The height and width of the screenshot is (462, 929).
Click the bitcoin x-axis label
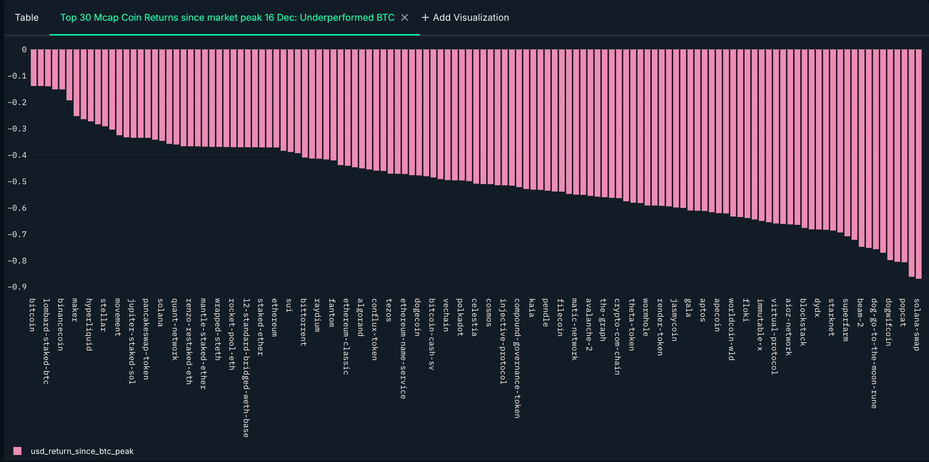(32, 315)
